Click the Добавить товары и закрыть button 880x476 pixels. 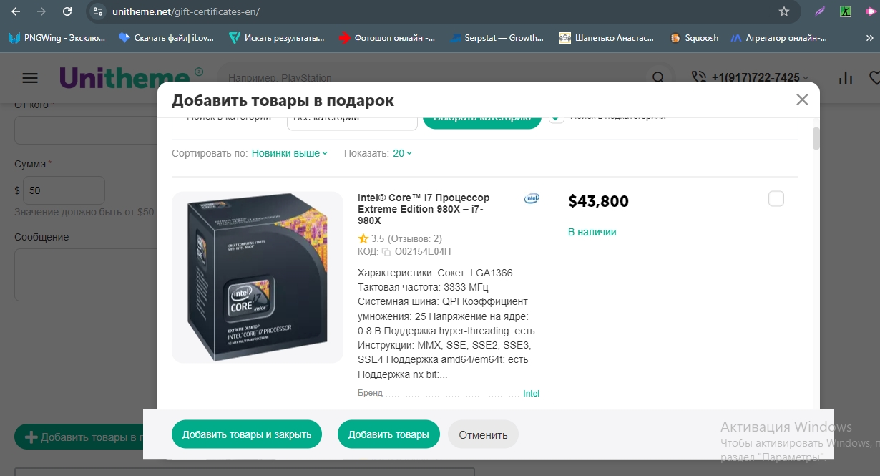[247, 434]
